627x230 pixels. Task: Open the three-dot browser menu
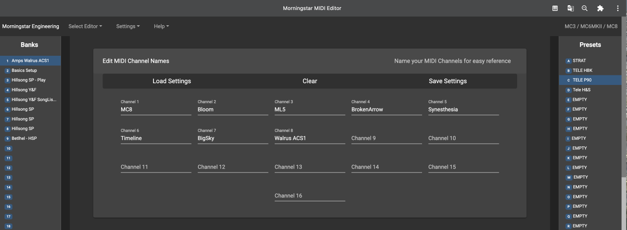pos(617,8)
